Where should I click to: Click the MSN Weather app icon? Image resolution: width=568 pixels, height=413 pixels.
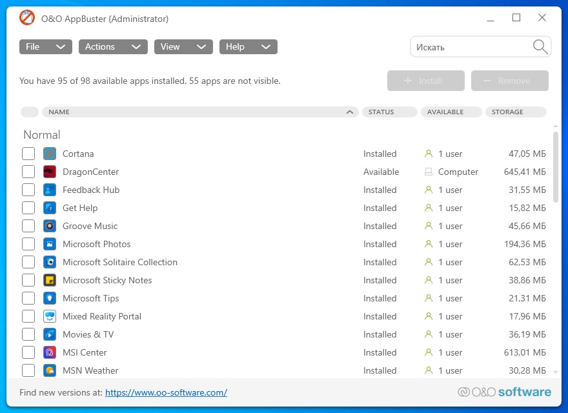[50, 370]
